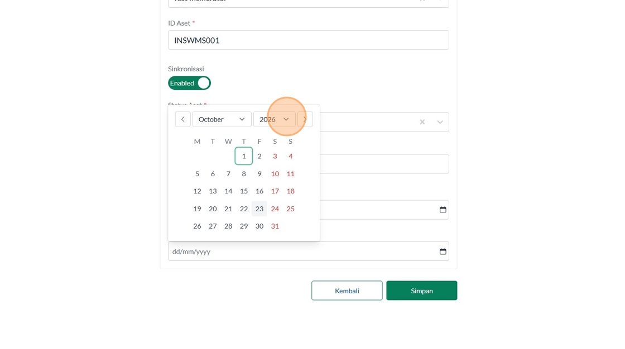Select October 26 in the calendar
This screenshot has height=349, width=625.
197,226
